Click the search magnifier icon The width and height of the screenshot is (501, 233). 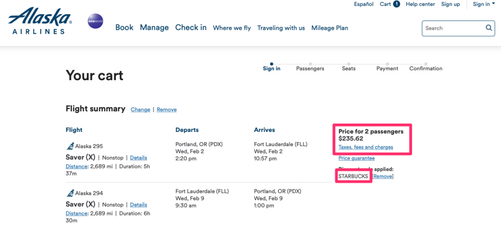click(x=489, y=28)
